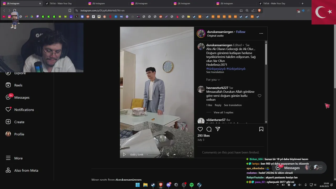Screen dimensions: 336x189
Task: Open the X bookmark icon
Action: pos(77,17)
